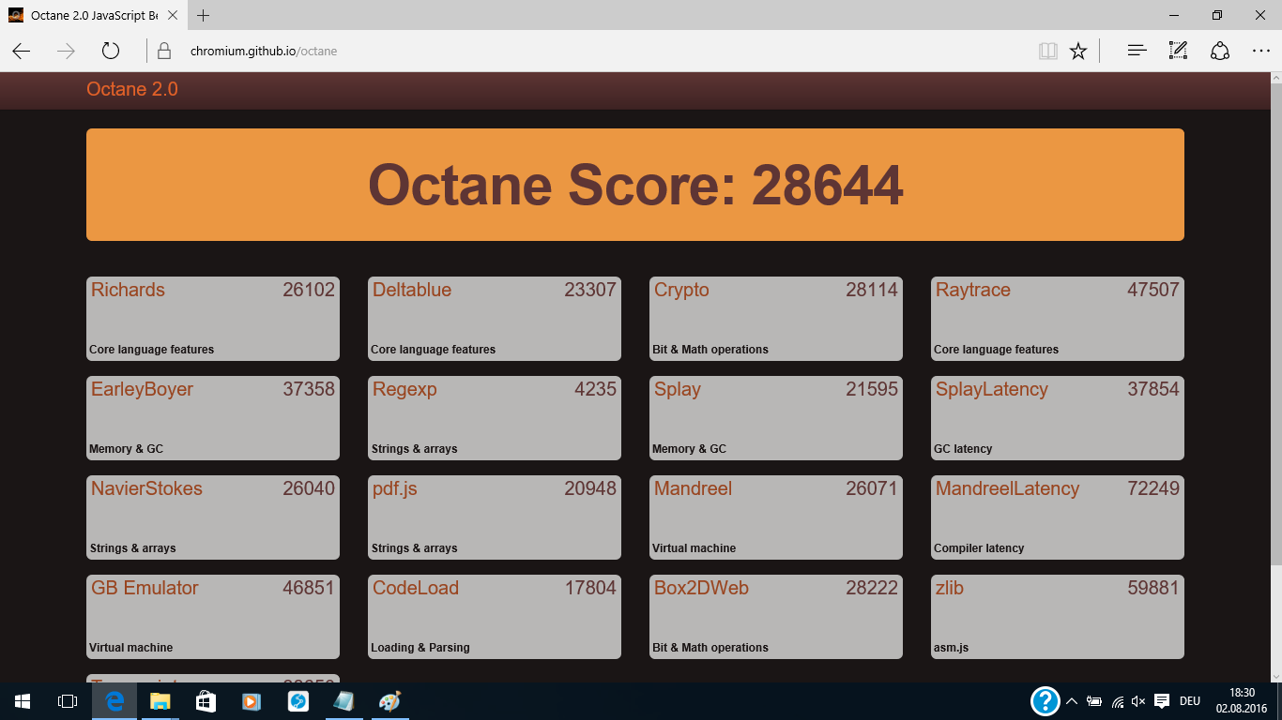Open the EarleyBoyer benchmark box
Image resolution: width=1282 pixels, height=720 pixels.
click(213, 418)
